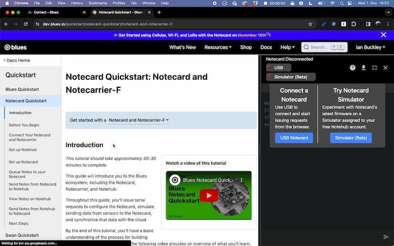
Task: Play the Blues Notecard Quickstart video
Action: pyautogui.click(x=208, y=195)
